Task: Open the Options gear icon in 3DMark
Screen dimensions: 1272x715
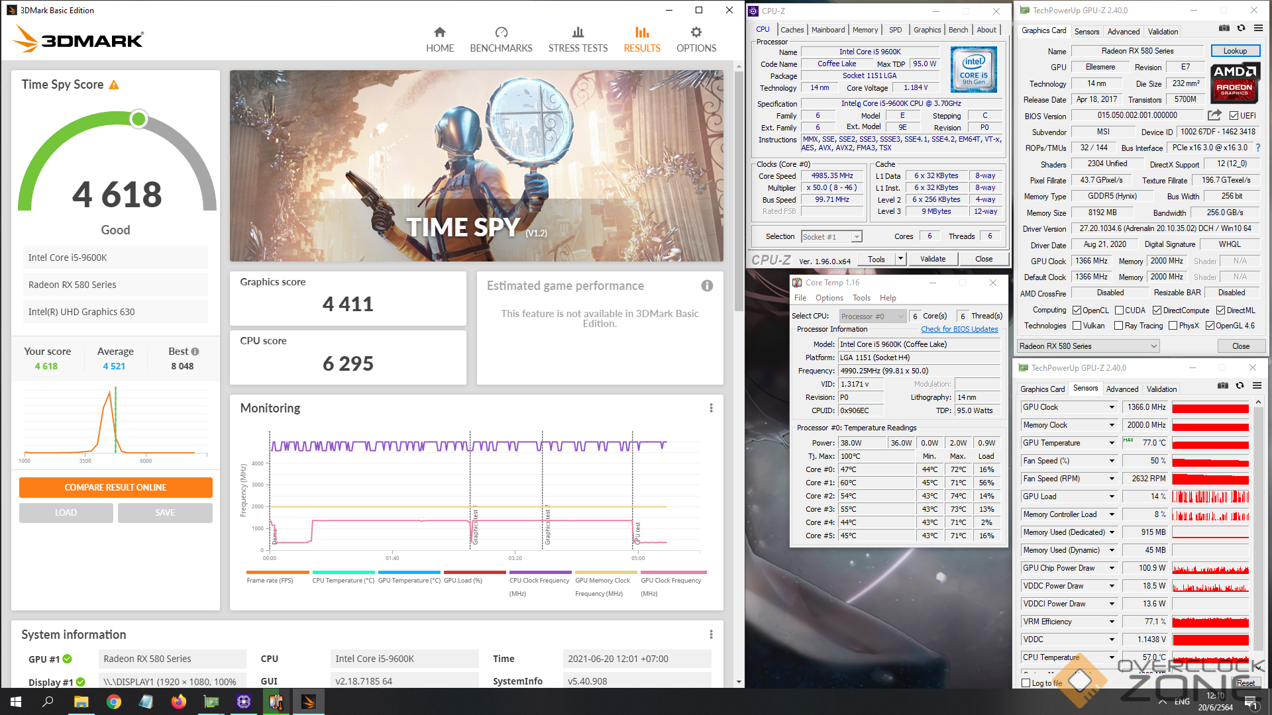Action: click(696, 32)
